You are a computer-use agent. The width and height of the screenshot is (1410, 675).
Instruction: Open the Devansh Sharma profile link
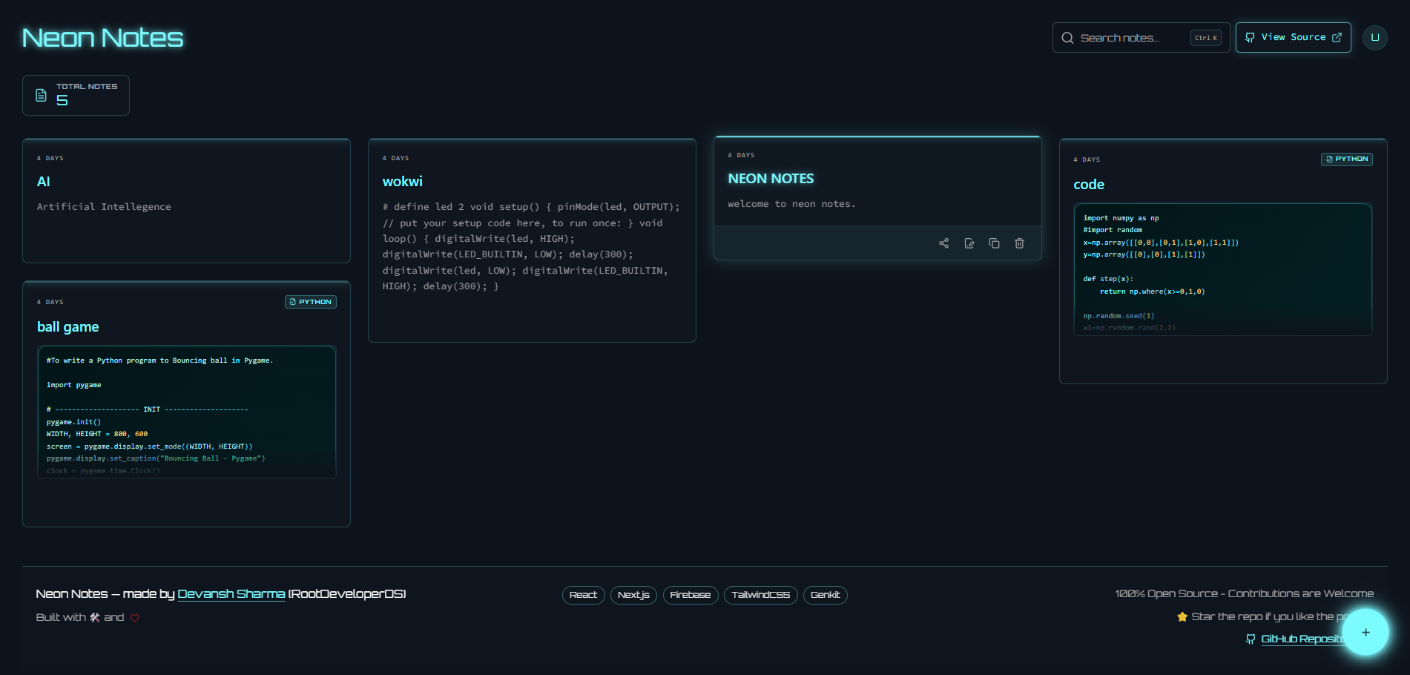(x=231, y=593)
